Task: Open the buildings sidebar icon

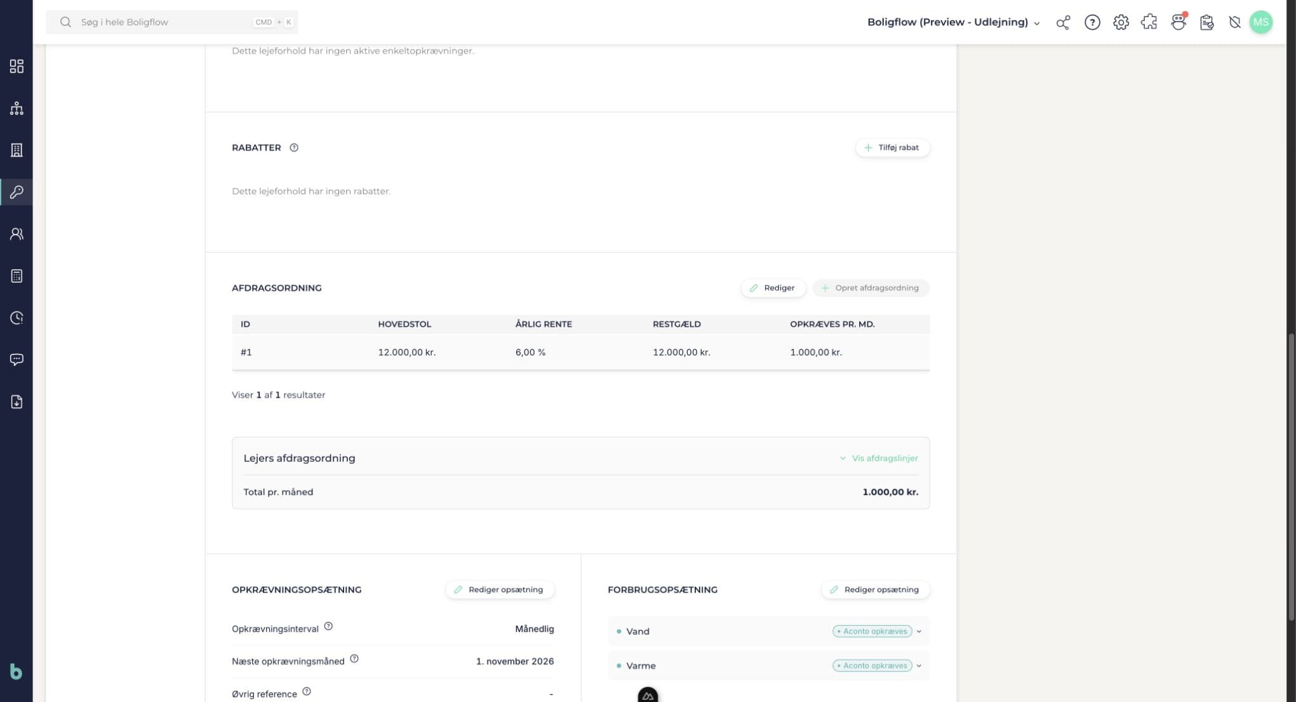Action: (17, 150)
